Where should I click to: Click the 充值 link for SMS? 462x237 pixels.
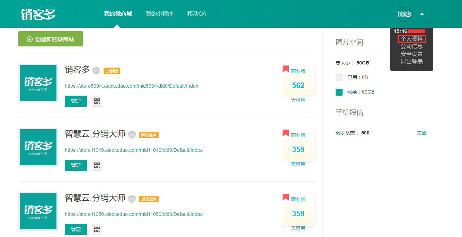tap(421, 133)
